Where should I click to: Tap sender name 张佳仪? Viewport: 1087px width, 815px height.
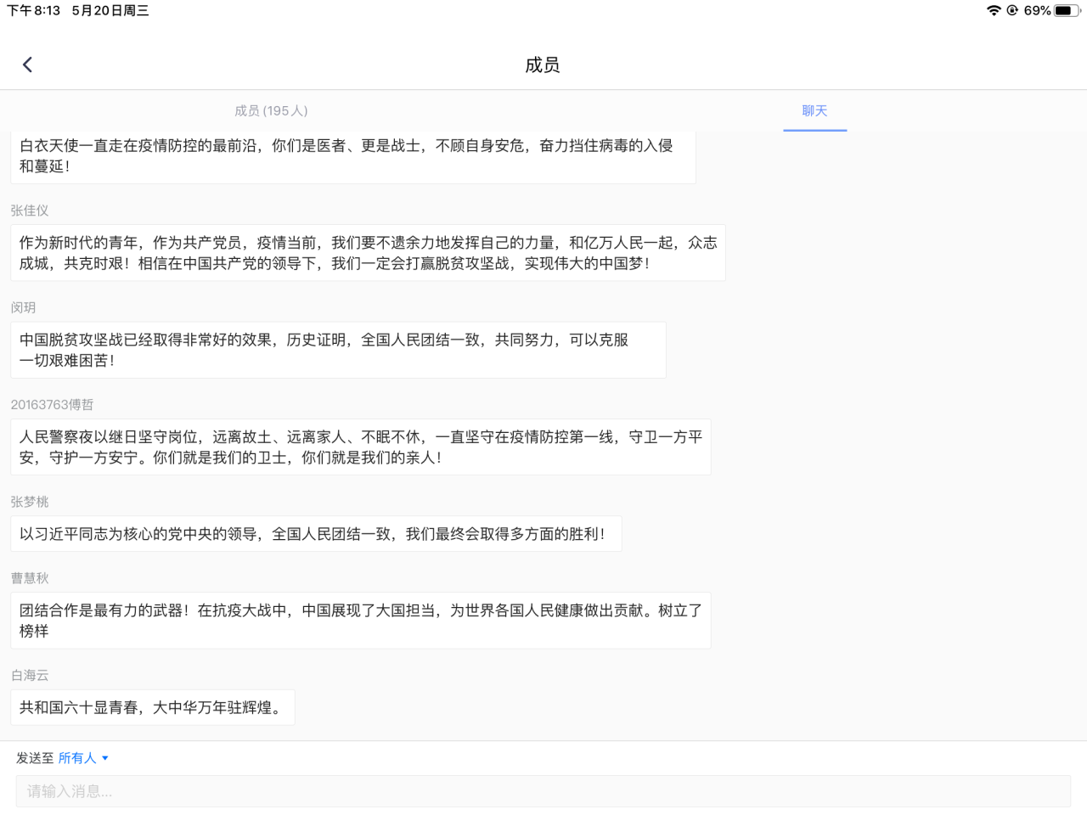click(30, 211)
